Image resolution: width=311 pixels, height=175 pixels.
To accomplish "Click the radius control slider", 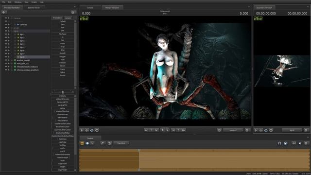I will [63, 108].
